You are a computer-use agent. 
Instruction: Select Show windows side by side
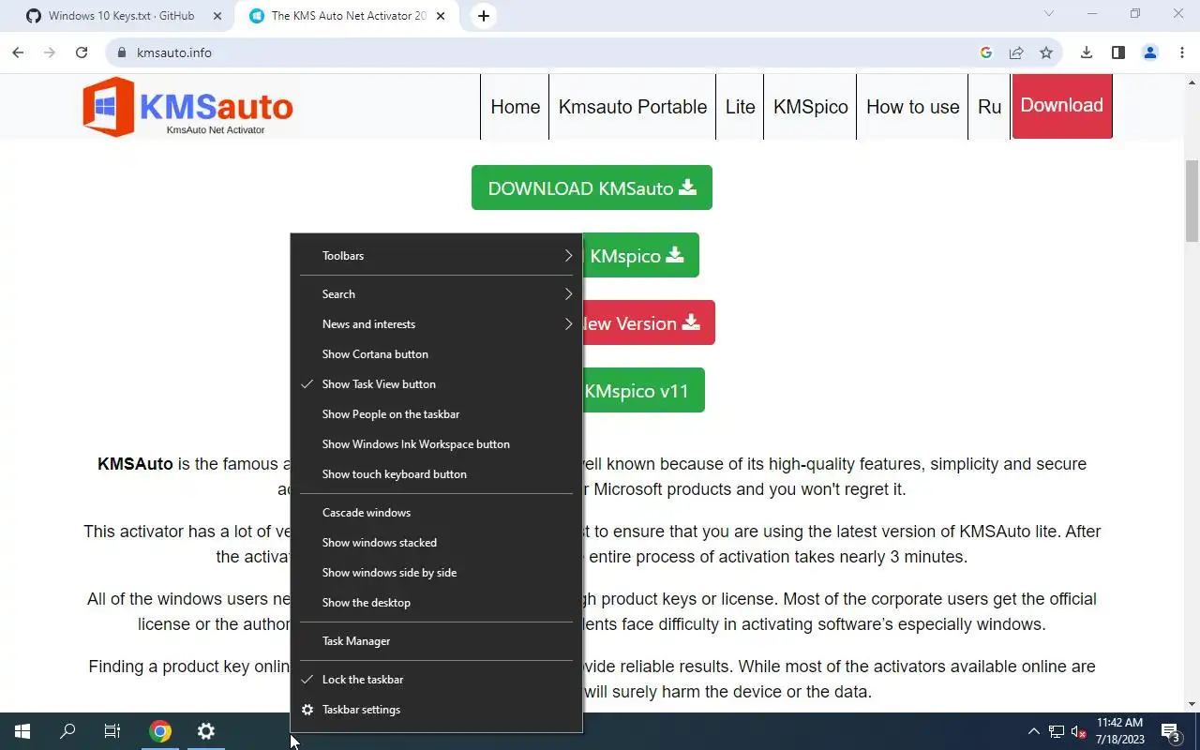tap(436, 573)
